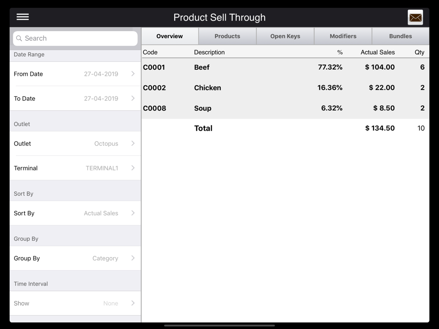This screenshot has height=329, width=439.
Task: Switch to the Products tab
Action: [x=227, y=36]
